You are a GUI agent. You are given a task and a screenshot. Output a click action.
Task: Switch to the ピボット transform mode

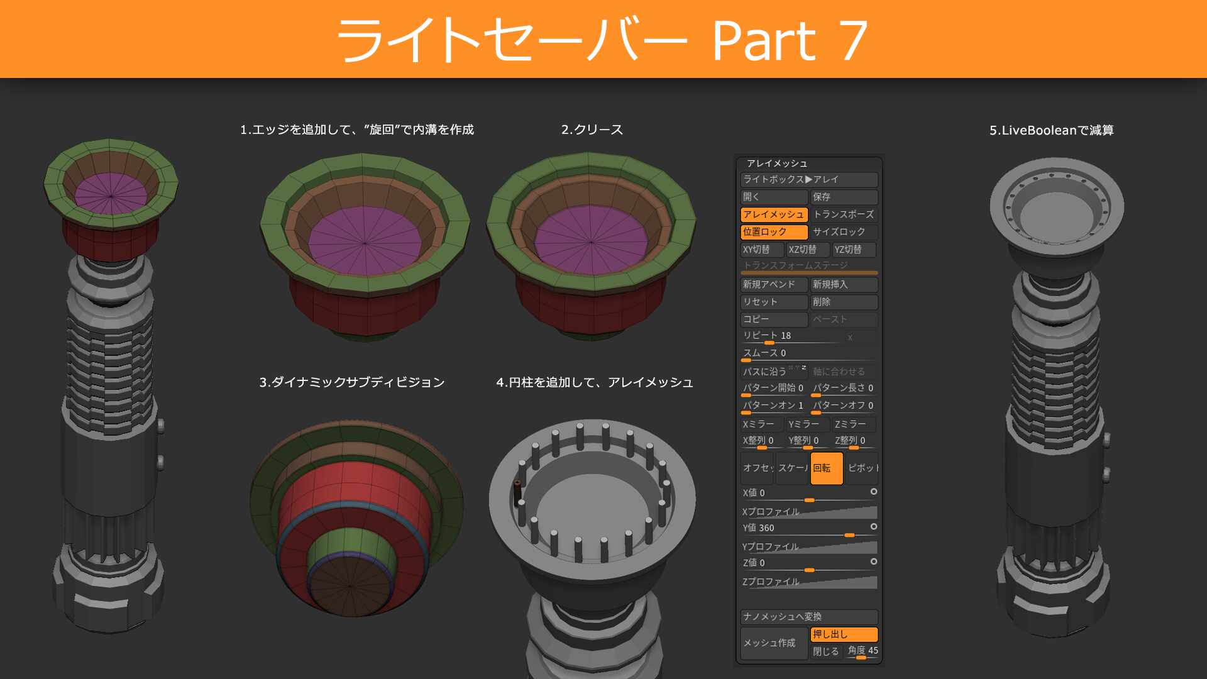tap(863, 468)
